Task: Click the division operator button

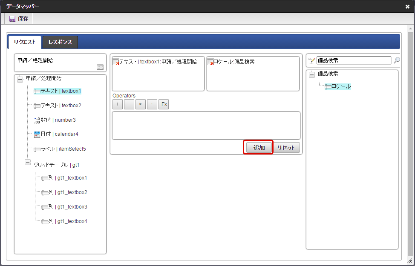Action: coord(152,104)
